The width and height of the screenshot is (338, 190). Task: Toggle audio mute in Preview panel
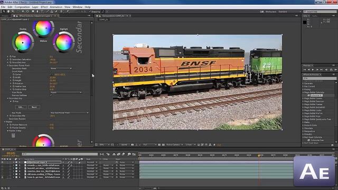pyautogui.click(x=326, y=70)
